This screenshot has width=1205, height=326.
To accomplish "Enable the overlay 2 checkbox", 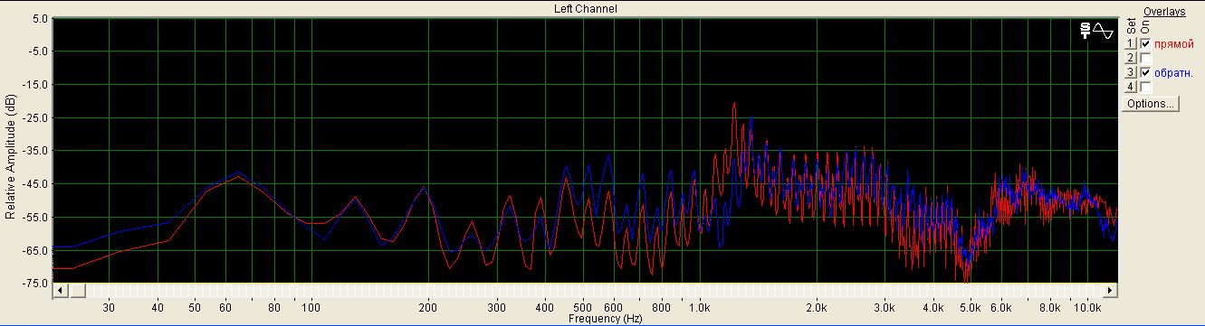I will (1145, 58).
